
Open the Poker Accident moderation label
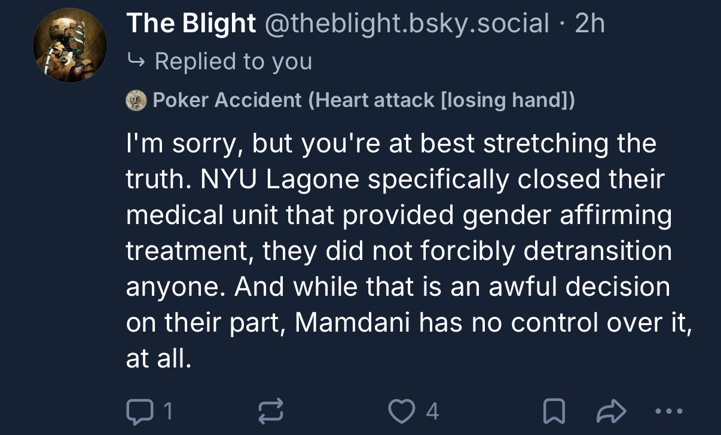363,100
